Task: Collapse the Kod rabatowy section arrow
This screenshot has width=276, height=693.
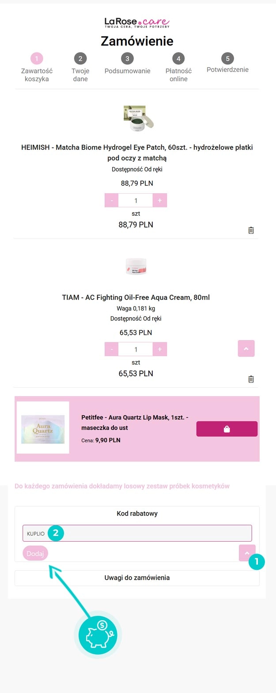Action: click(x=246, y=553)
